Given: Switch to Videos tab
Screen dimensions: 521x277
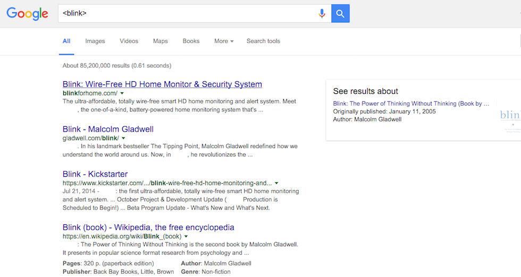Looking at the screenshot, I should point(129,41).
